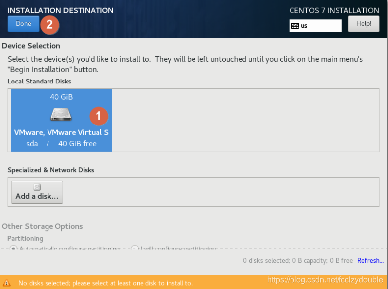Click the CENTOS 7 INSTALLATION title

pyautogui.click(x=334, y=11)
